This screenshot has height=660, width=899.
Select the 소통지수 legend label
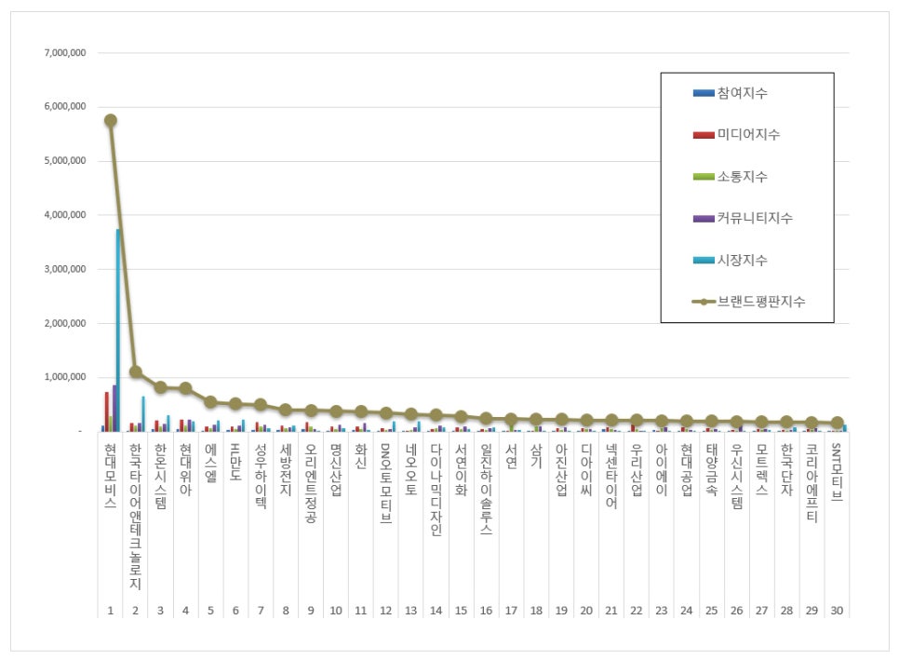coord(743,177)
